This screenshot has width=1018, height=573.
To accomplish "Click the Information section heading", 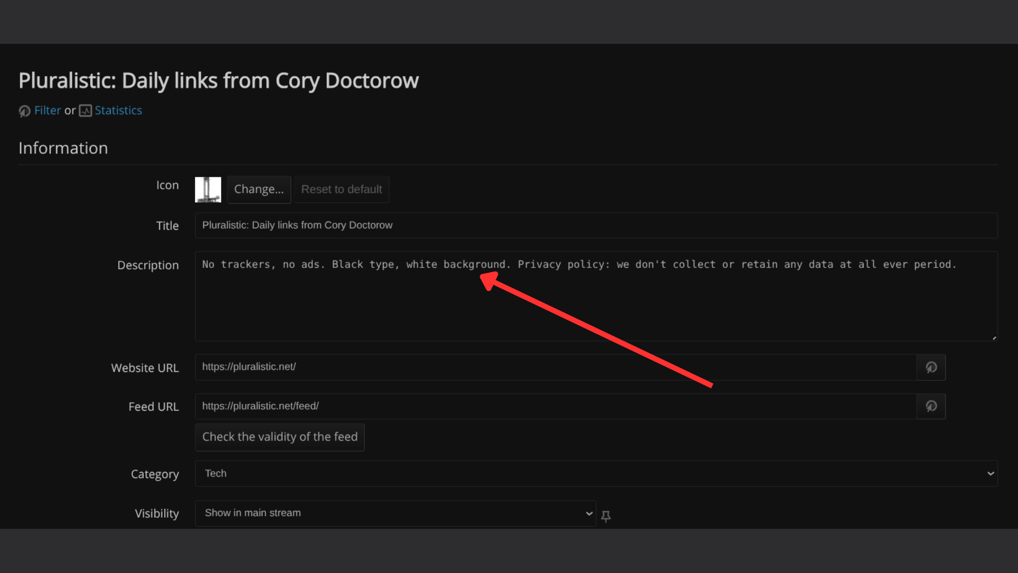I will [x=63, y=148].
